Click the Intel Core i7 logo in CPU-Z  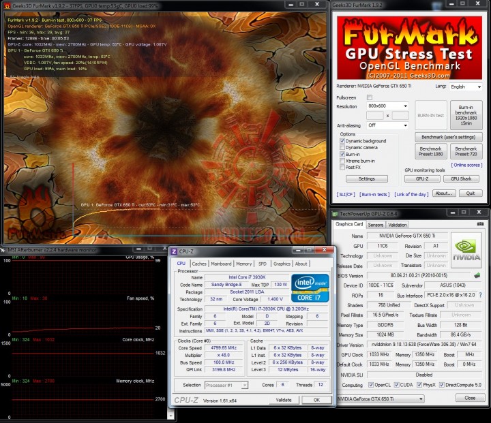point(310,288)
